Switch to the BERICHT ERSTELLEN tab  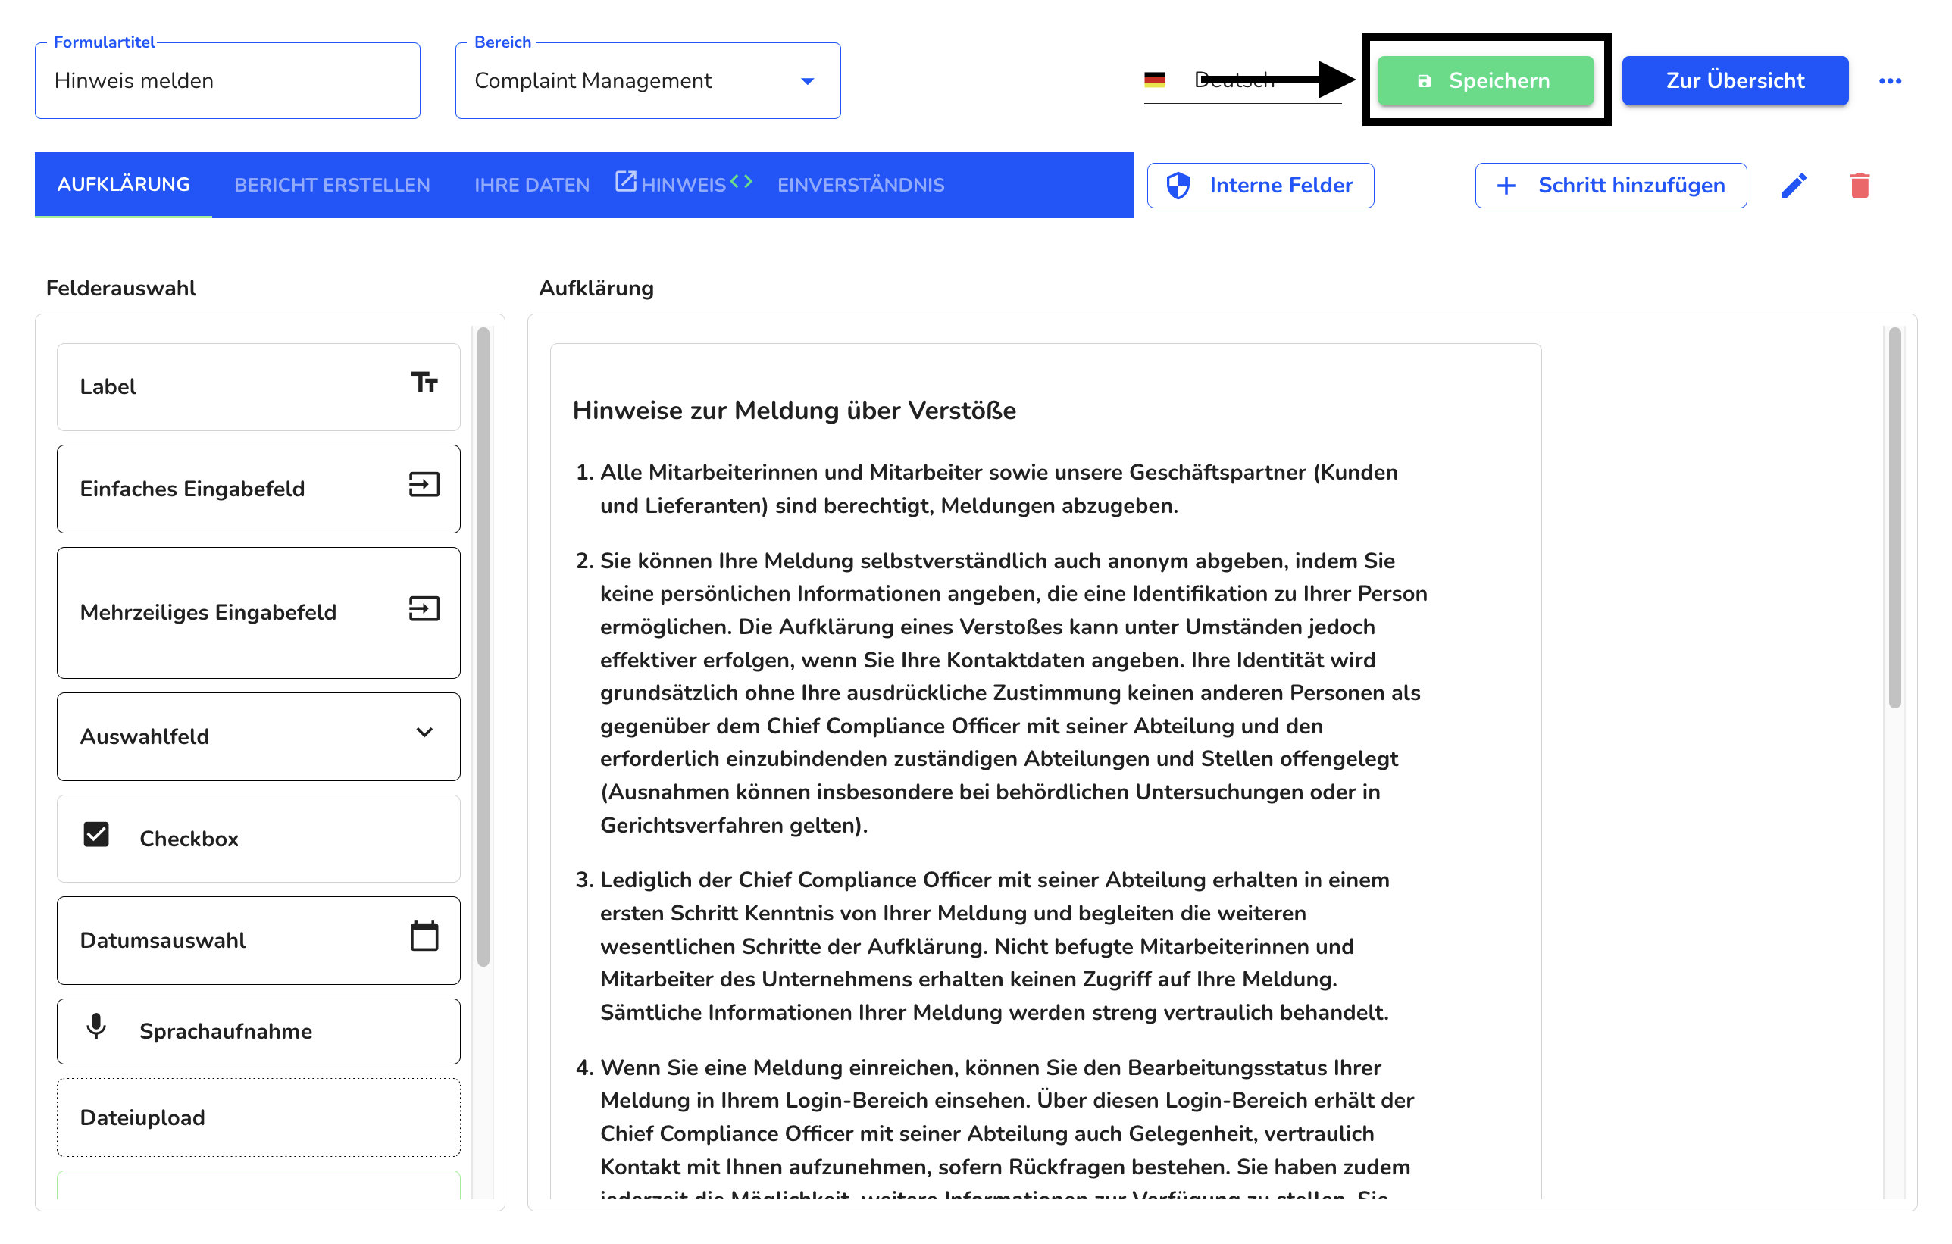(333, 185)
